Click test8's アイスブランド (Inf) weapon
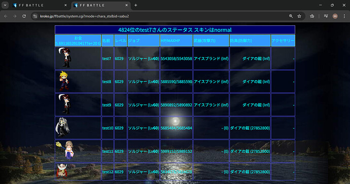The width and height of the screenshot is (350, 184). click(211, 82)
